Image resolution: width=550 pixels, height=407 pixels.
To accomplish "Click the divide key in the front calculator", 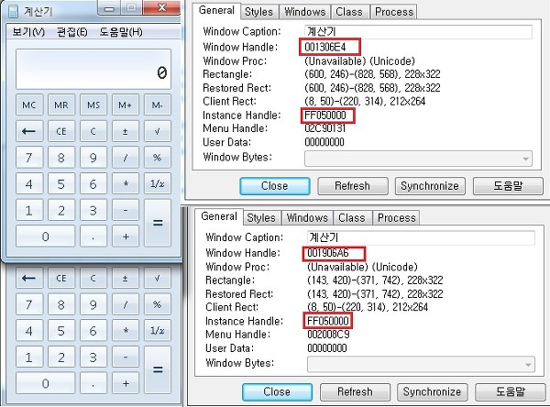I will [126, 158].
